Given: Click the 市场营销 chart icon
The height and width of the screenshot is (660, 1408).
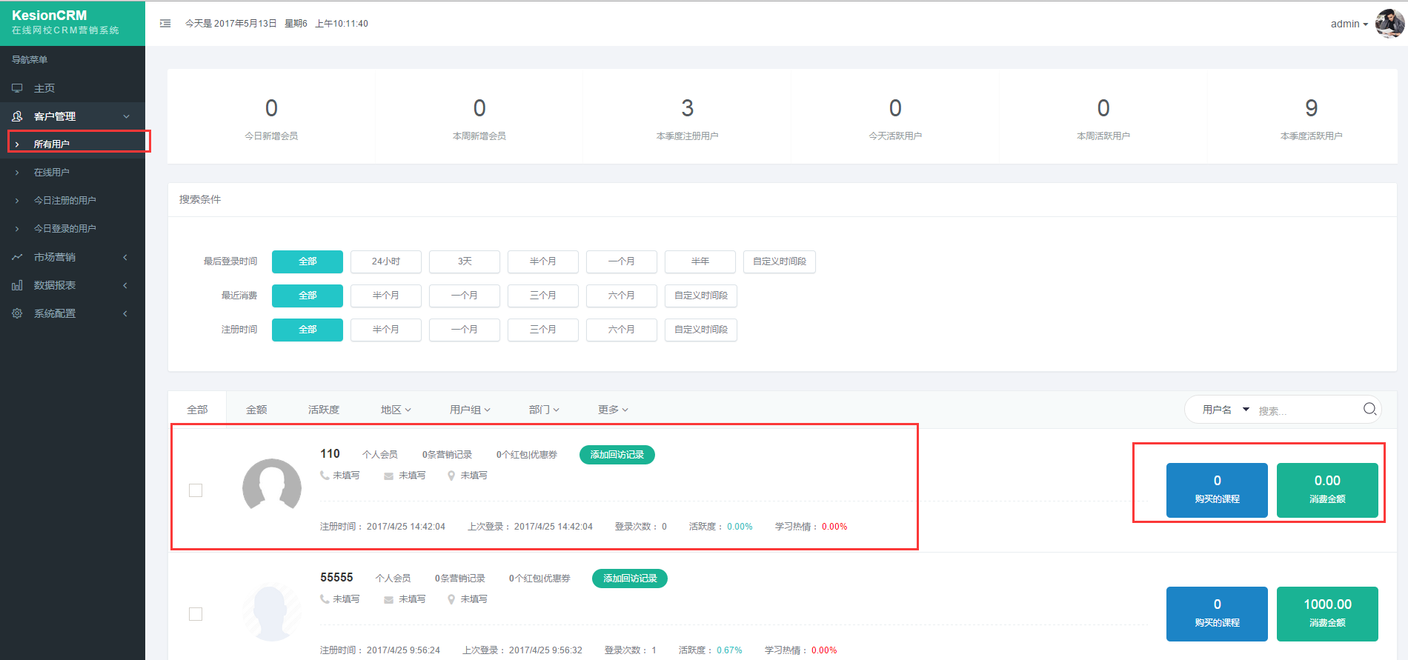Looking at the screenshot, I should pos(17,257).
